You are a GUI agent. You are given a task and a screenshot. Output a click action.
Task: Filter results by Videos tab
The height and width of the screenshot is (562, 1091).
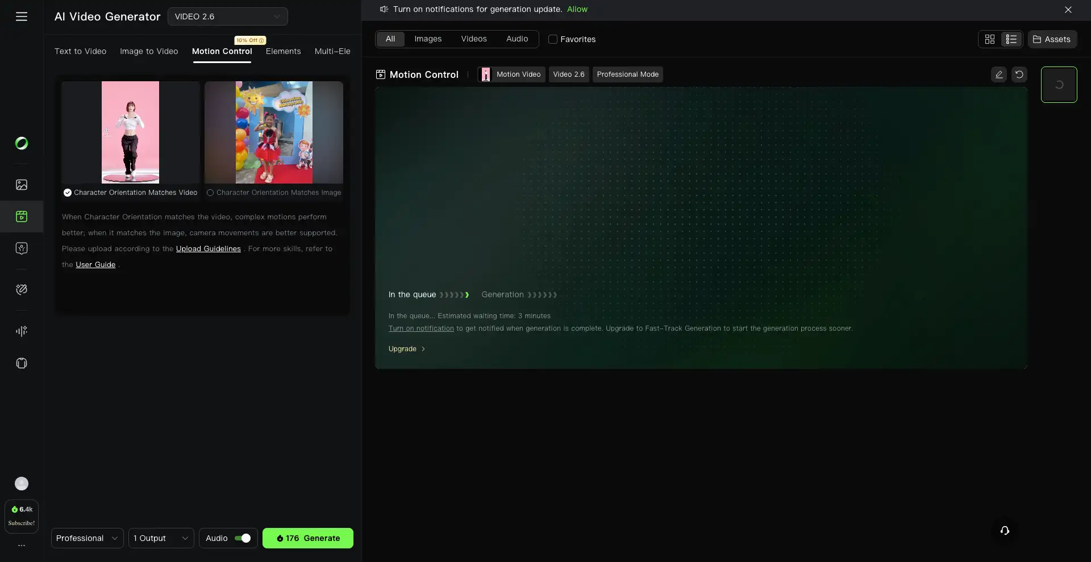473,39
